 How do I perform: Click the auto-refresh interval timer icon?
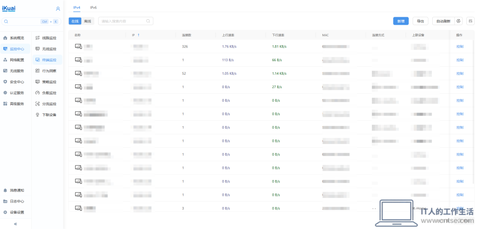pos(458,21)
